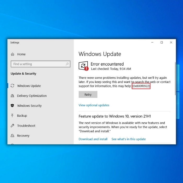Image resolution: width=183 pixels, height=183 pixels.
Task: Click the vertical scrollbar of update pane
Action: 175,79
